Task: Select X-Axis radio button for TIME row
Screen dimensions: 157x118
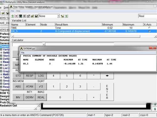Action: 149,28
